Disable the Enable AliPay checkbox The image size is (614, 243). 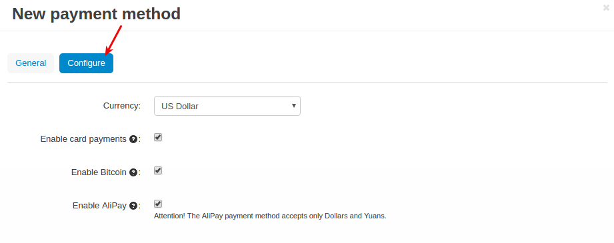tap(158, 204)
